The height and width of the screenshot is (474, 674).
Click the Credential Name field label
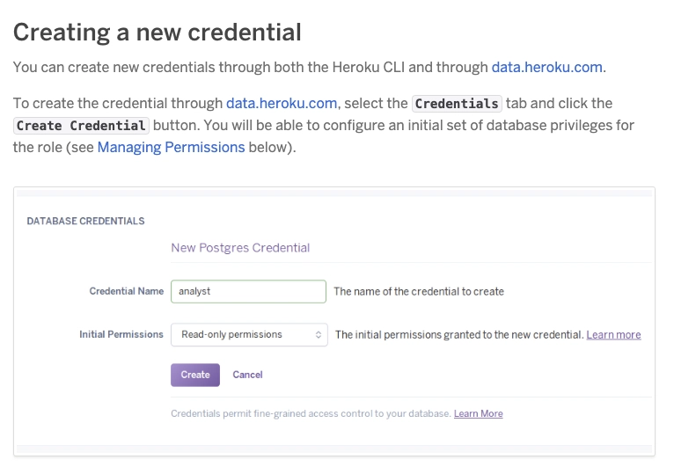point(127,291)
